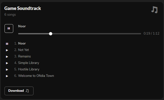
Task: Start Remains with its play arrow
Action: coord(7,57)
